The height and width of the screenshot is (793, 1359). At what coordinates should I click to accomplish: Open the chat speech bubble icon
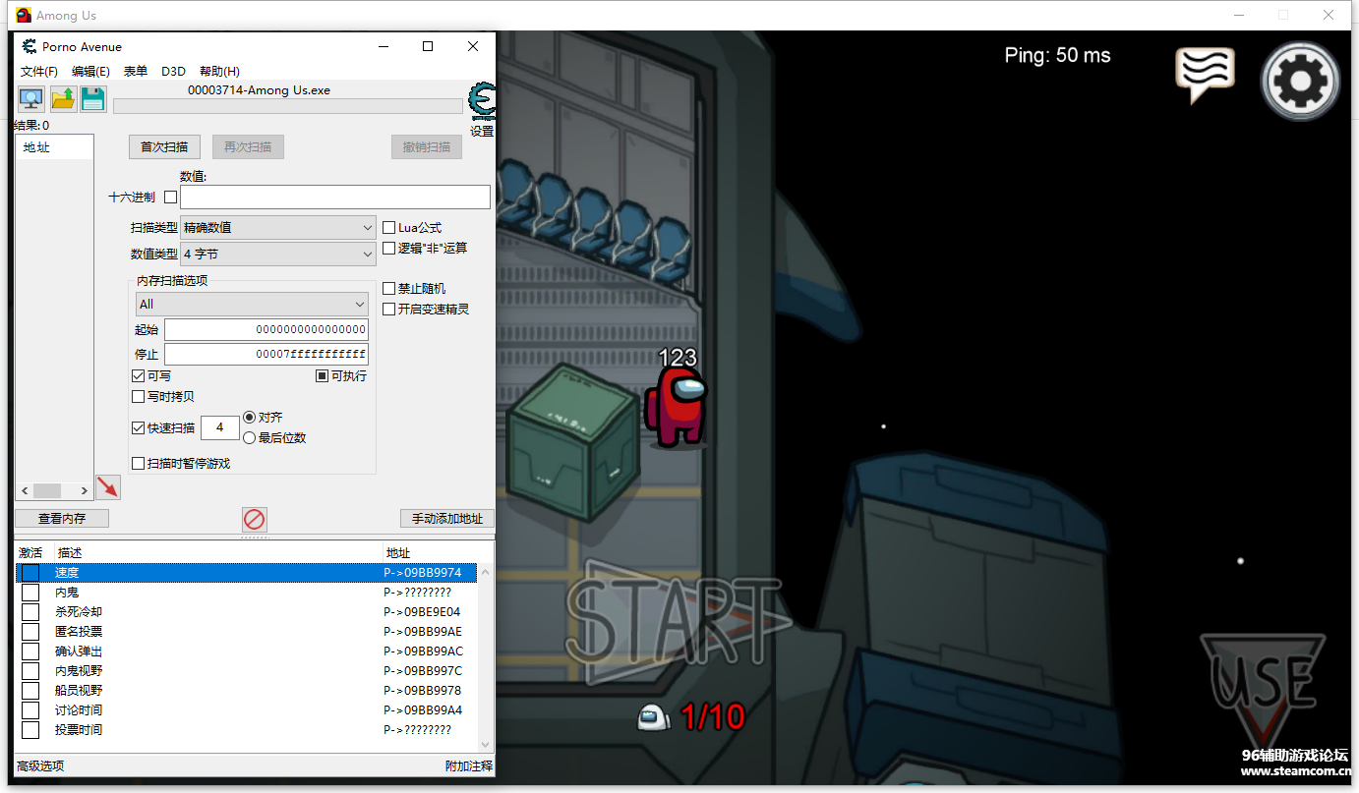pyautogui.click(x=1205, y=75)
